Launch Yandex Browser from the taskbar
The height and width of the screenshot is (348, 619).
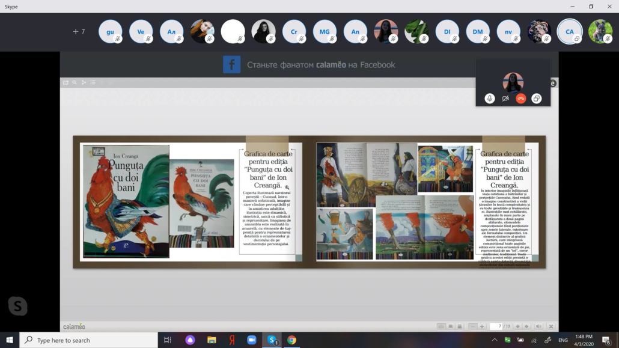232,340
